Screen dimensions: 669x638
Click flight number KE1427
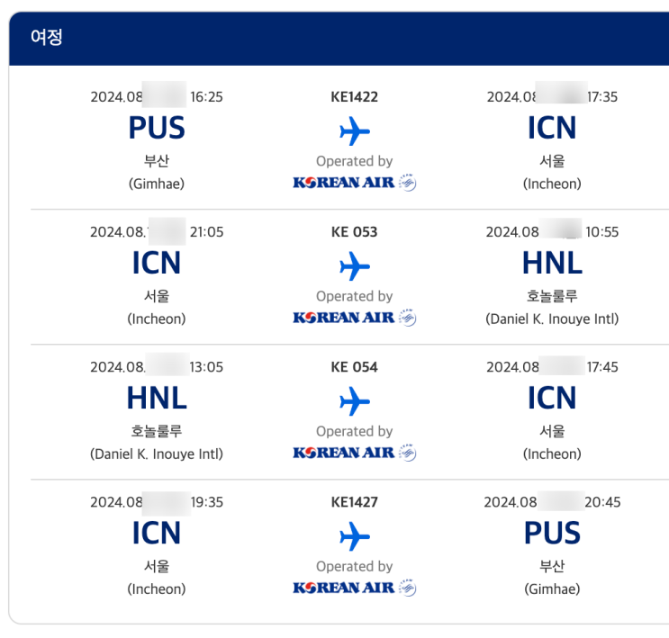pyautogui.click(x=355, y=502)
